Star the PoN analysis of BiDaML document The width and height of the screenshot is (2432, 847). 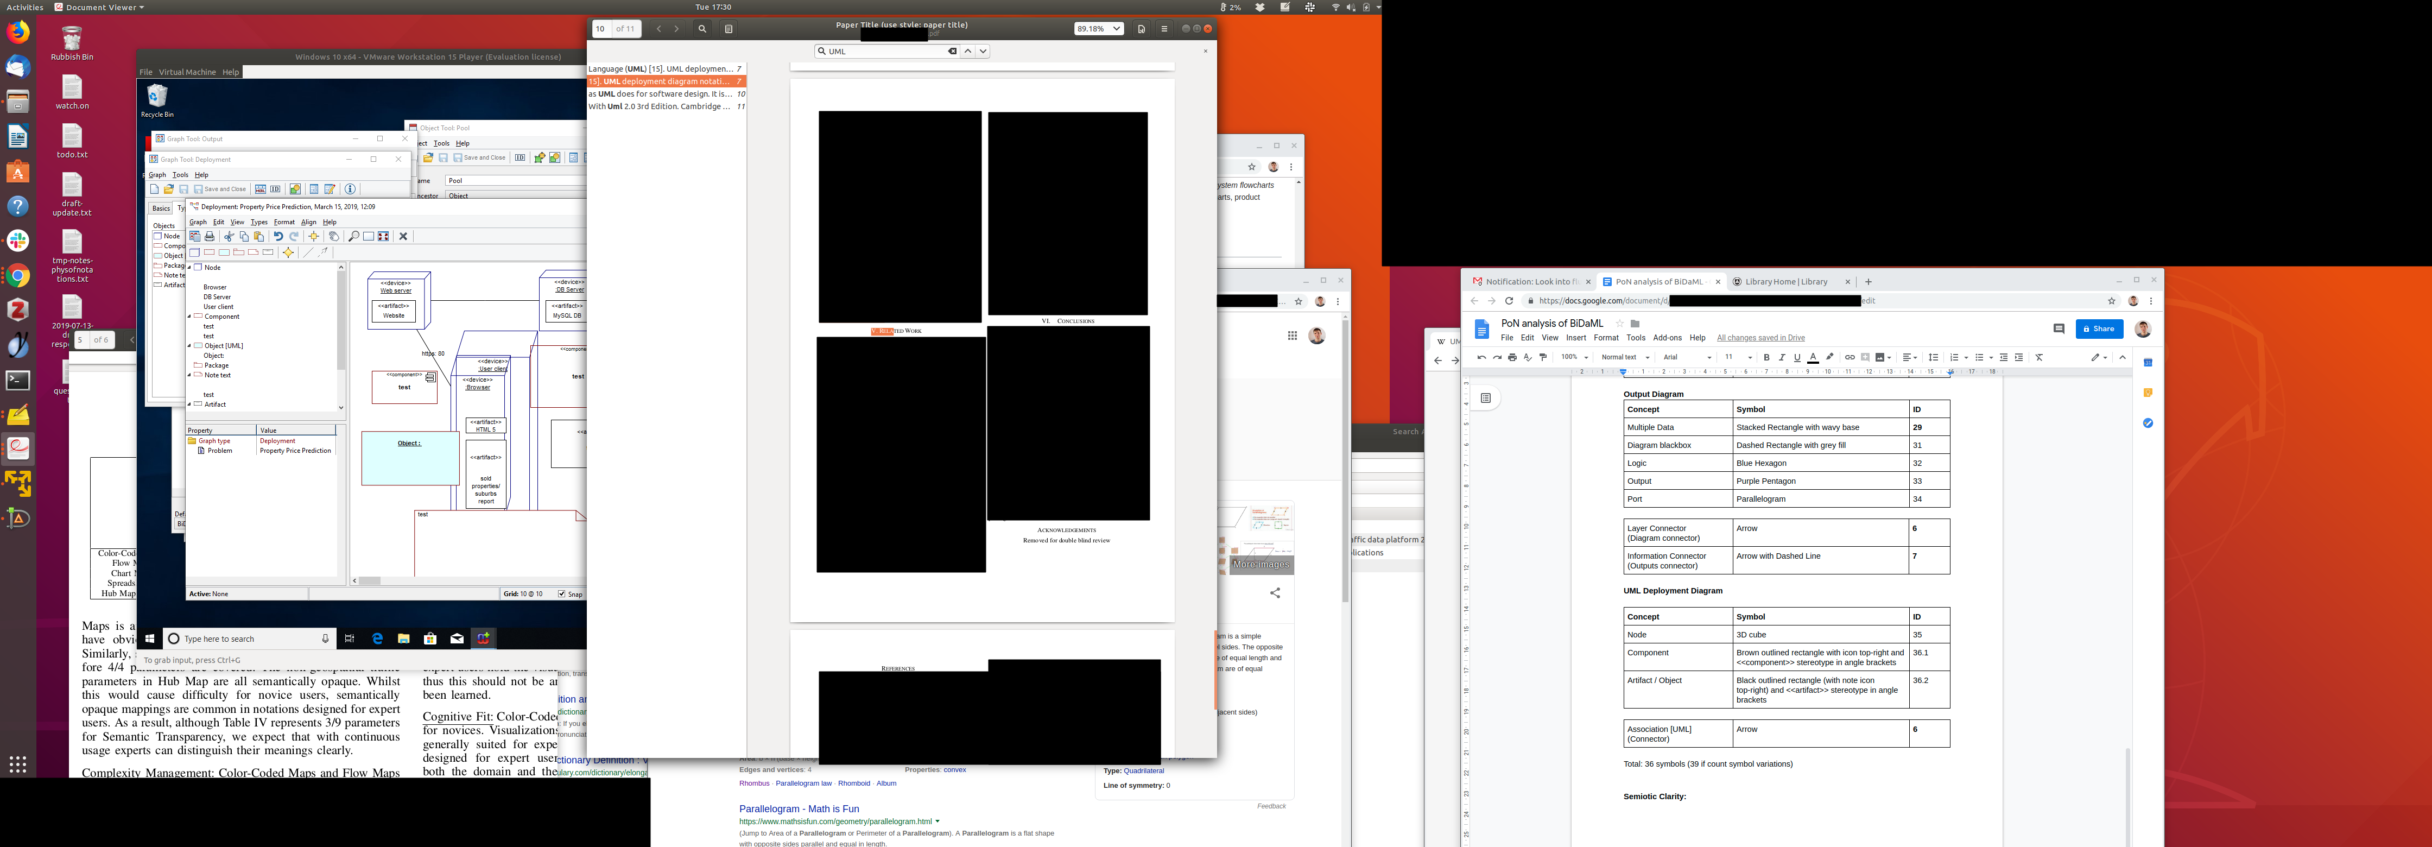(x=1620, y=324)
